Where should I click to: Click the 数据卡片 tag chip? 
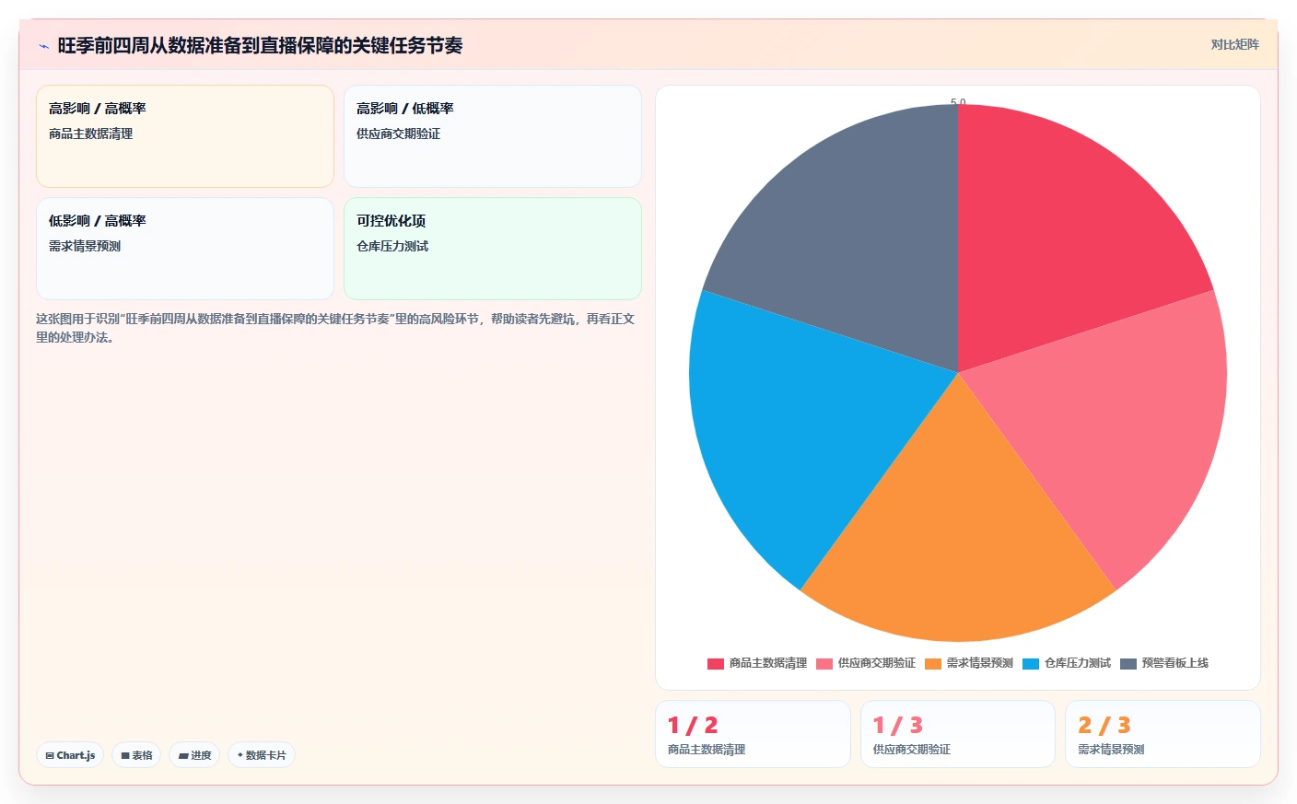coord(262,755)
